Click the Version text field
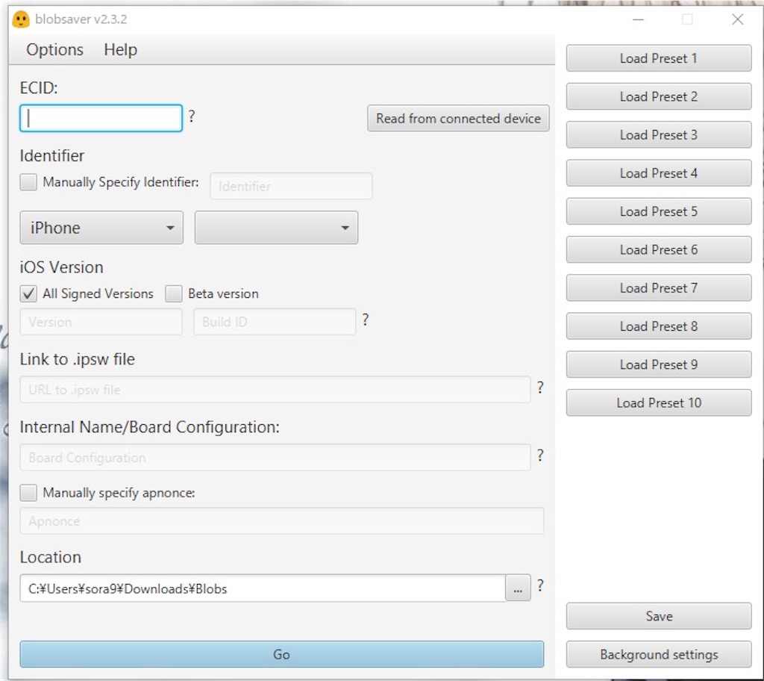Screen dimensions: 764x681 click(x=101, y=322)
